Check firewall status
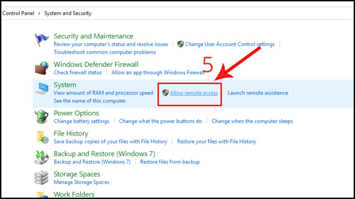This screenshot has width=355, height=199. [x=78, y=72]
